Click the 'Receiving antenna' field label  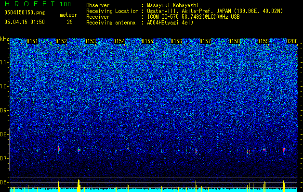pos(111,23)
